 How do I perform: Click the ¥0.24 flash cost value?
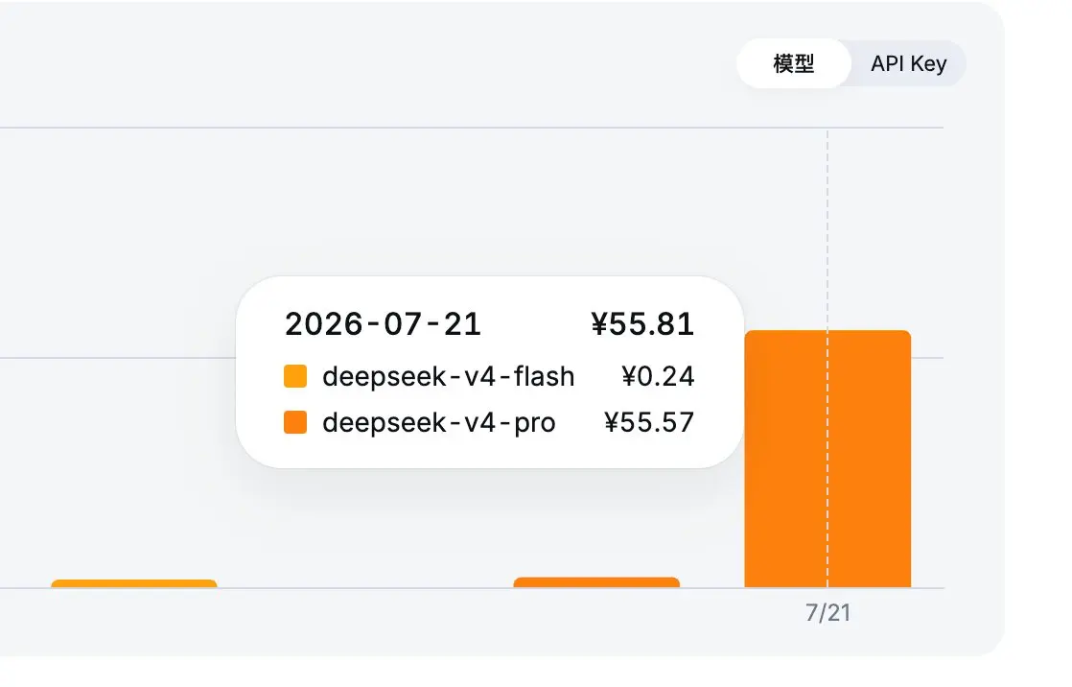tap(658, 376)
